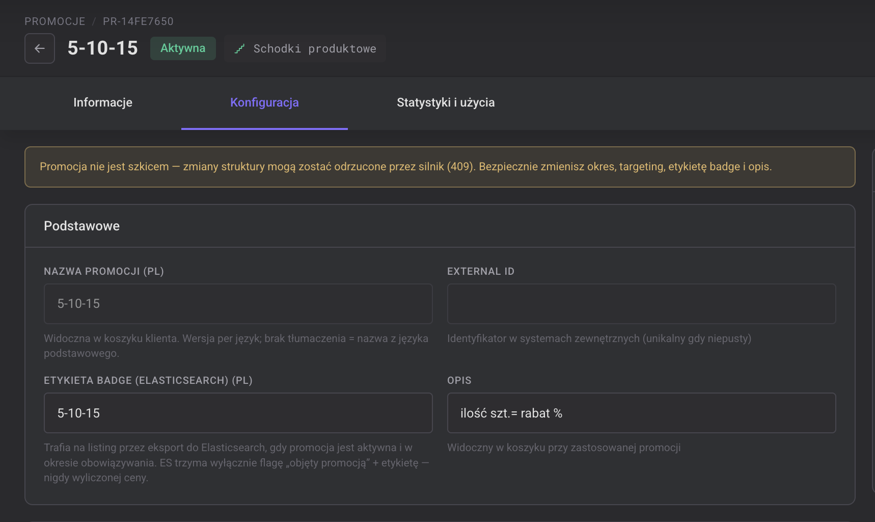
Task: Focus the Nazwa promocji (PL) field
Action: [x=238, y=304]
